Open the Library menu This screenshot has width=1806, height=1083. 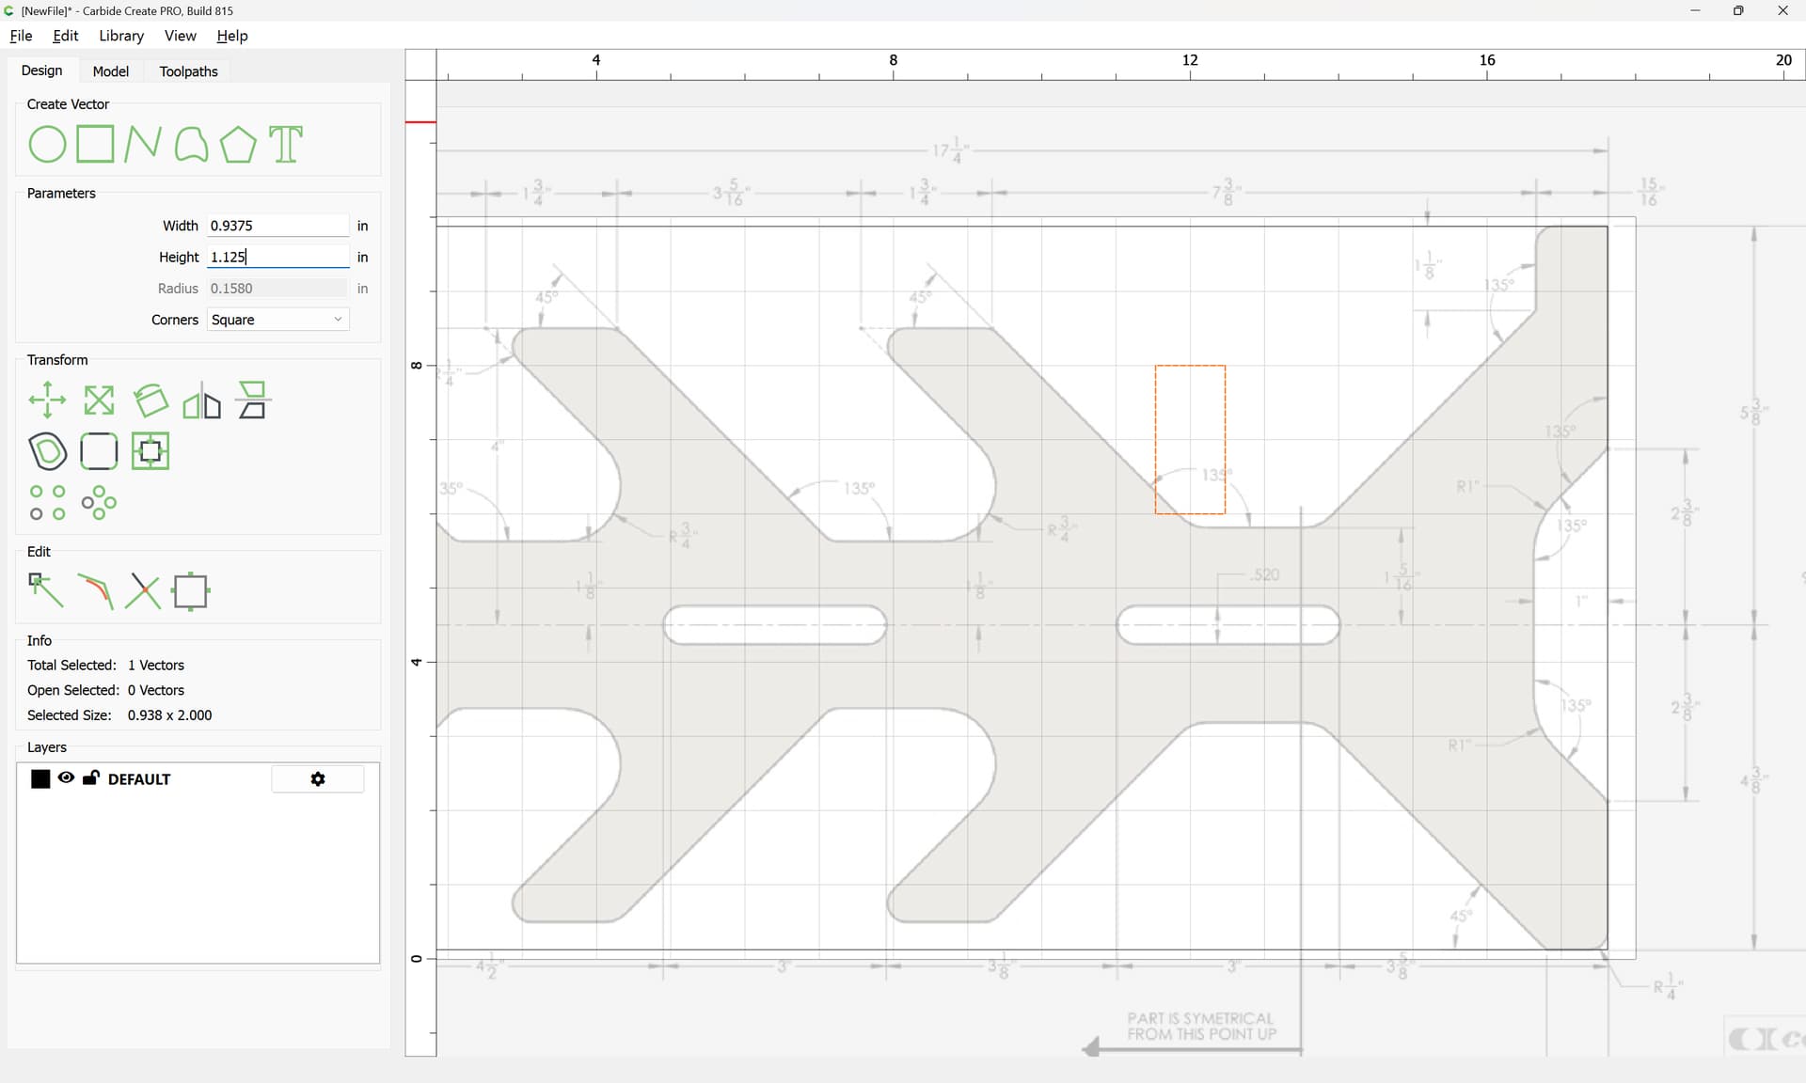pyautogui.click(x=121, y=36)
